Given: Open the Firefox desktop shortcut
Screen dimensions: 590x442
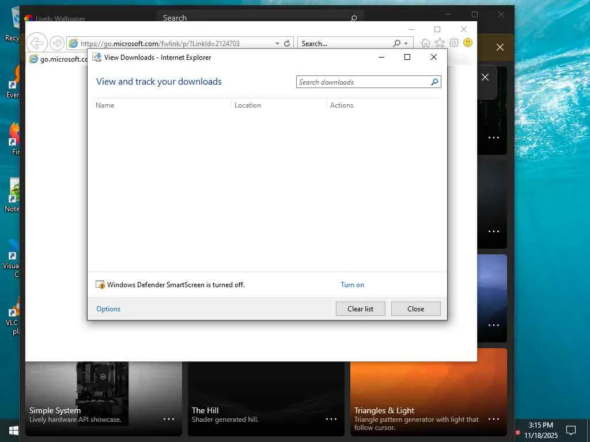Looking at the screenshot, I should pos(14,138).
